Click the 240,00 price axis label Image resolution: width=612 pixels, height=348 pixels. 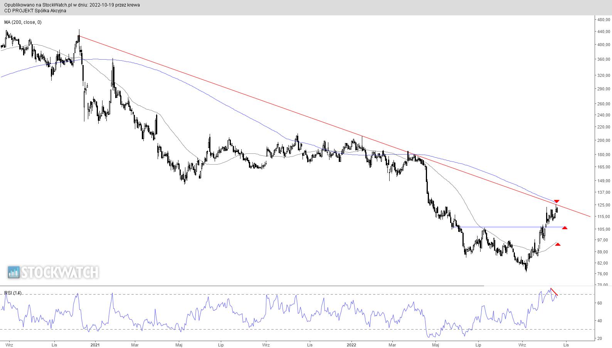point(604,115)
